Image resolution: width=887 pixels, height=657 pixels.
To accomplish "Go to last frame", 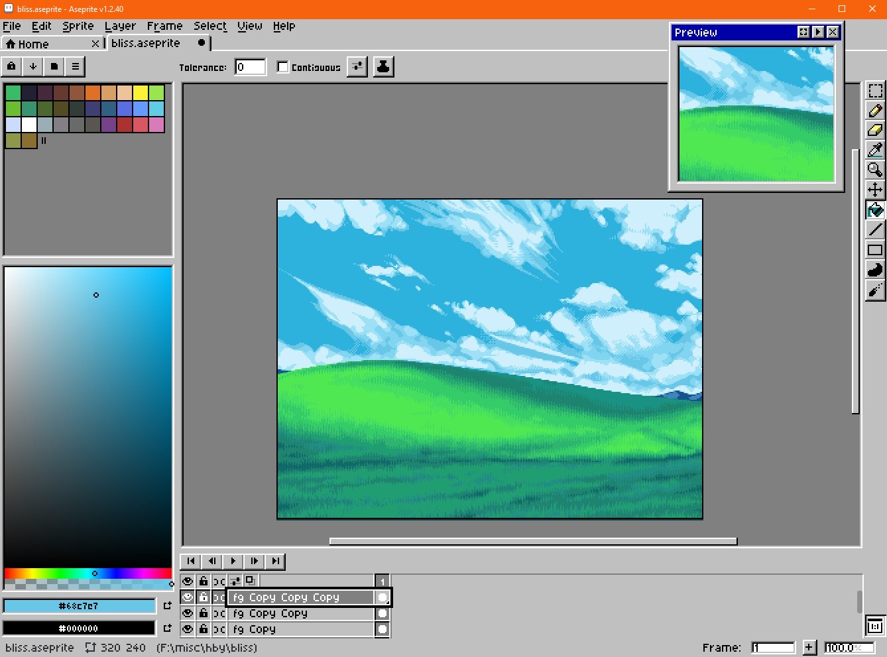I will (276, 561).
